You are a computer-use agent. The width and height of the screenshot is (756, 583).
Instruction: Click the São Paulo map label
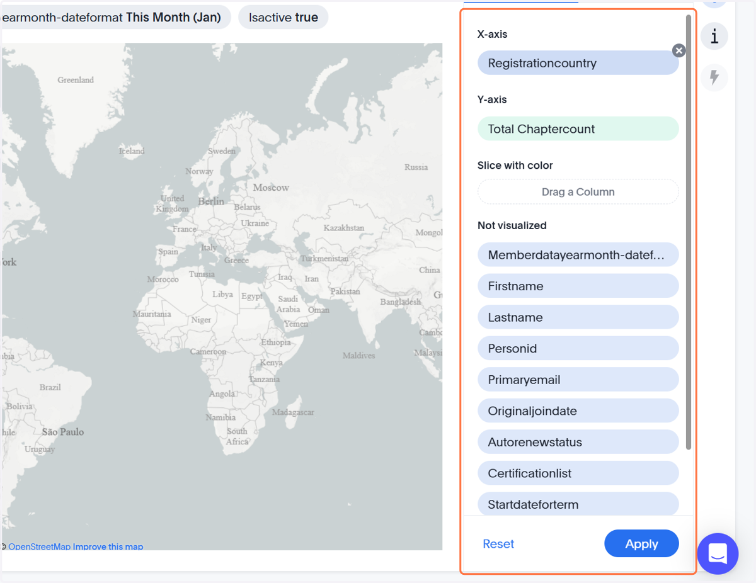[x=63, y=432]
